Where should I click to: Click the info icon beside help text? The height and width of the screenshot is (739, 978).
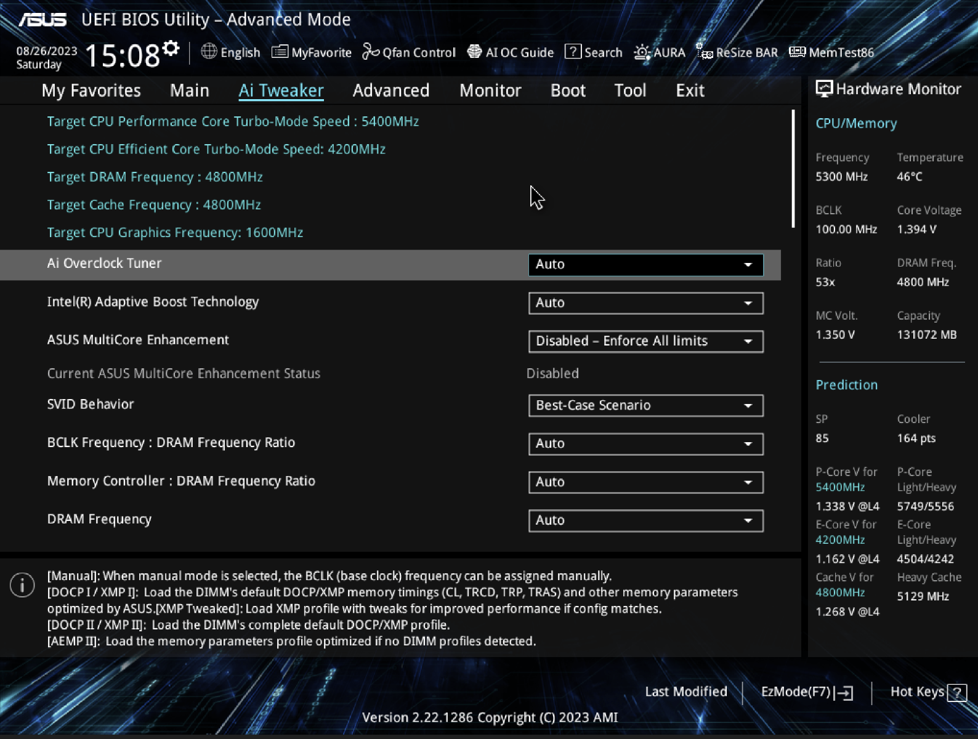click(22, 584)
